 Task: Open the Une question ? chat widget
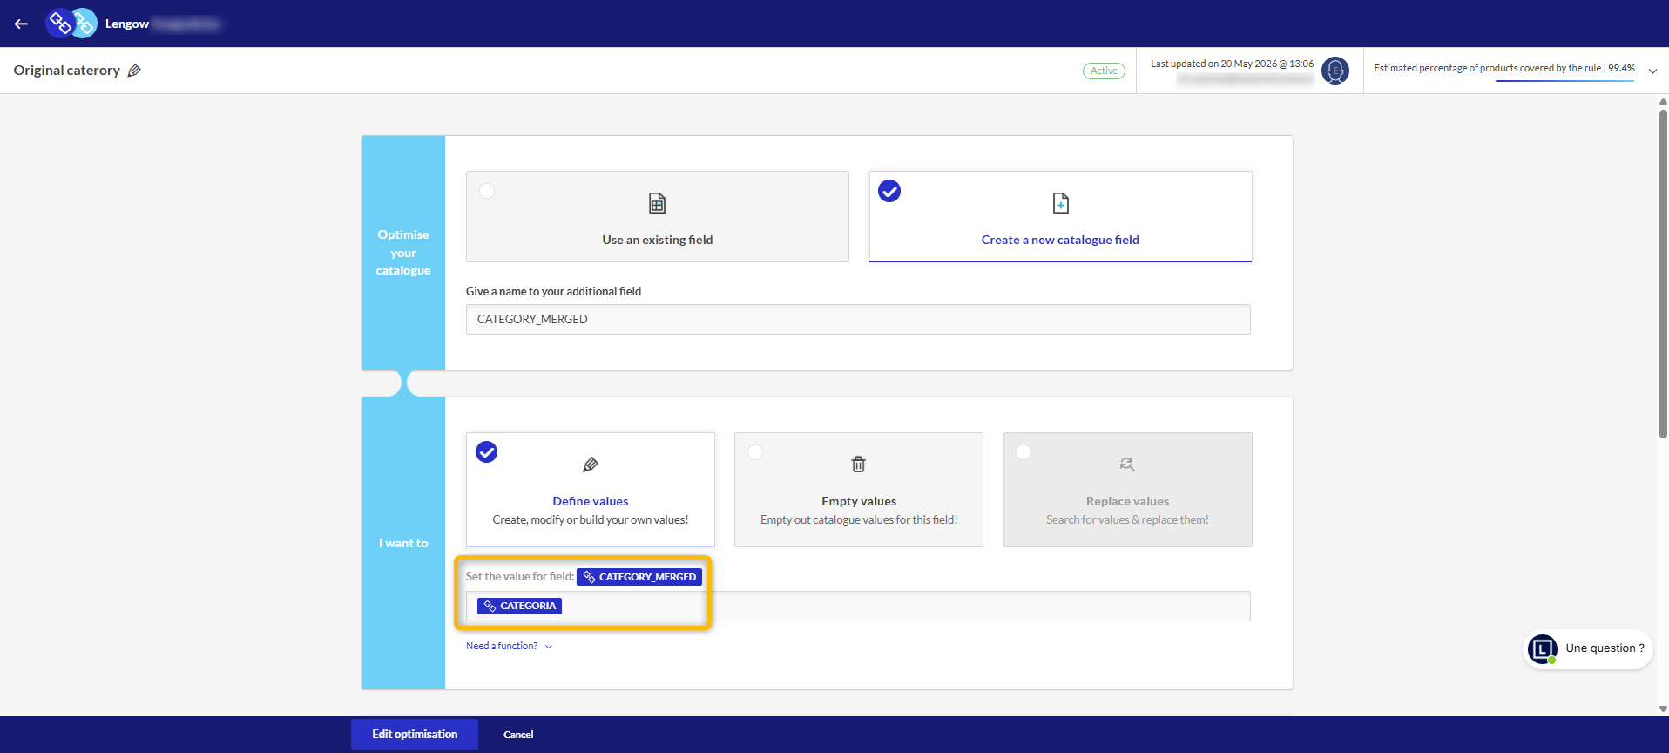pyautogui.click(x=1587, y=649)
